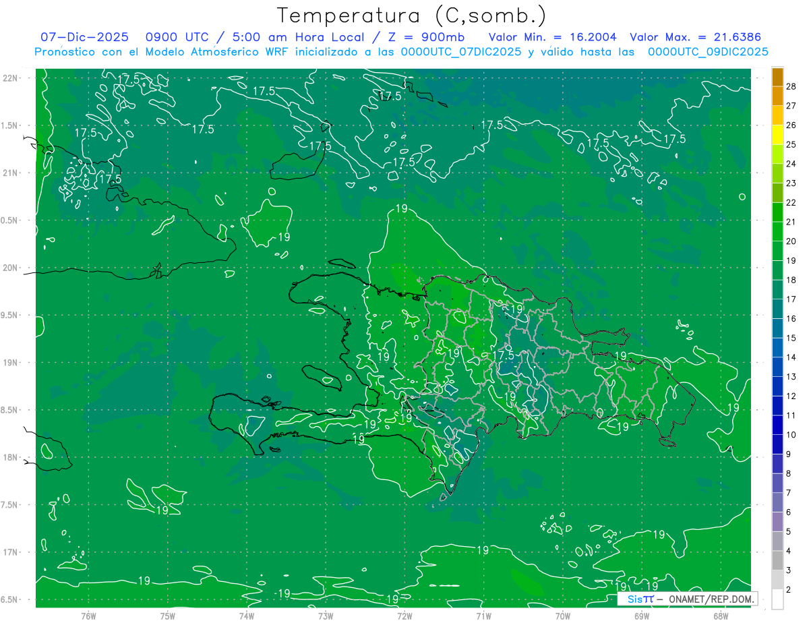Click the number 28 on the color scale
The height and width of the screenshot is (625, 809).
(x=791, y=86)
